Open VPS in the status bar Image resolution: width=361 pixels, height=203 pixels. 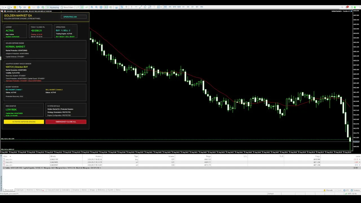click(x=346, y=190)
